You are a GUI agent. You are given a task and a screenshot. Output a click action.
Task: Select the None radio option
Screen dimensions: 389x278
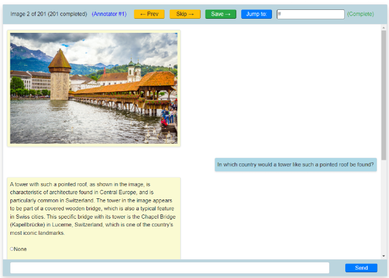[x=12, y=249]
